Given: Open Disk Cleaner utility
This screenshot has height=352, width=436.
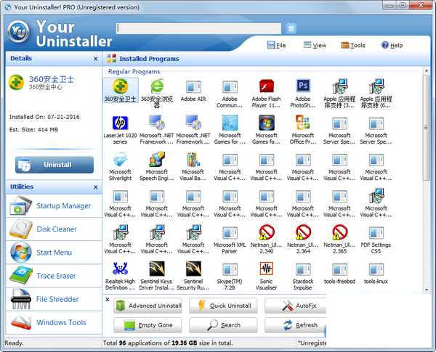Looking at the screenshot, I should 54,229.
